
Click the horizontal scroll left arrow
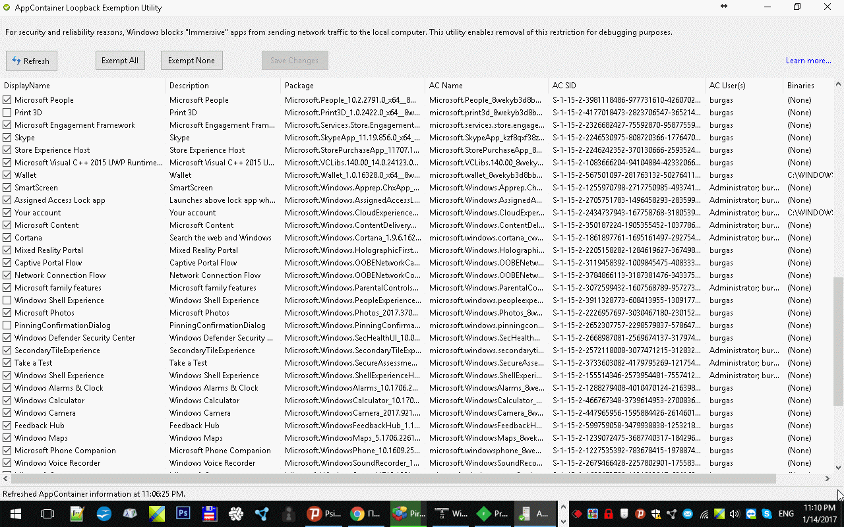tap(5, 479)
